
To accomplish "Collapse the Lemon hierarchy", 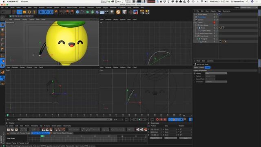I will (194, 22).
